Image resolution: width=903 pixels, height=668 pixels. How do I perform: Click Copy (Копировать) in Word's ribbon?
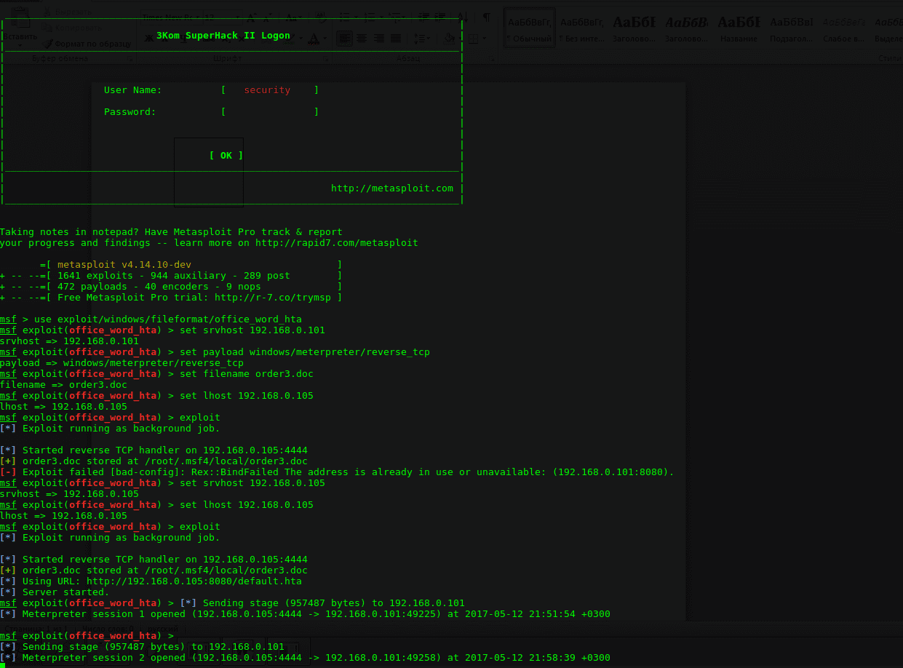pyautogui.click(x=72, y=28)
